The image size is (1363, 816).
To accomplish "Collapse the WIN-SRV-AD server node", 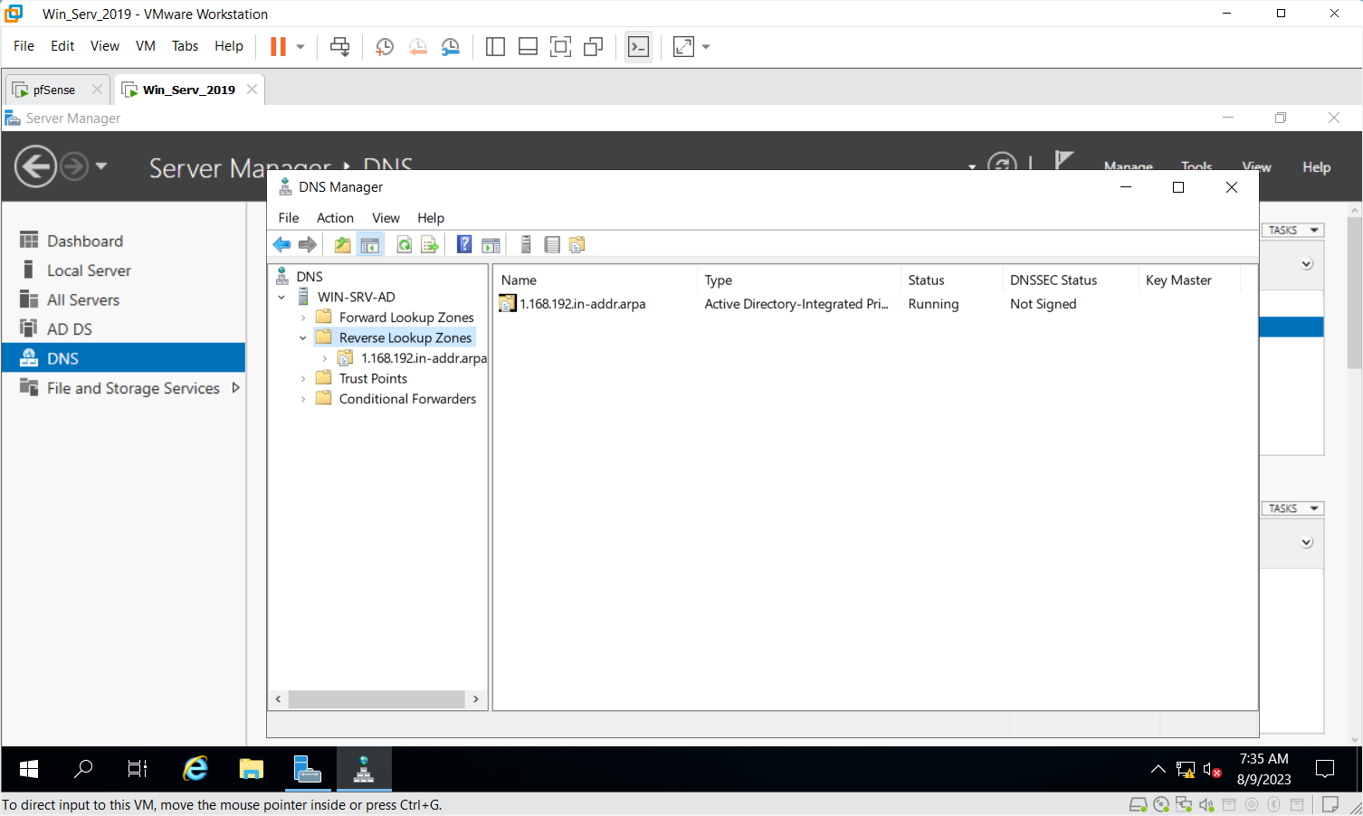I will pyautogui.click(x=281, y=297).
